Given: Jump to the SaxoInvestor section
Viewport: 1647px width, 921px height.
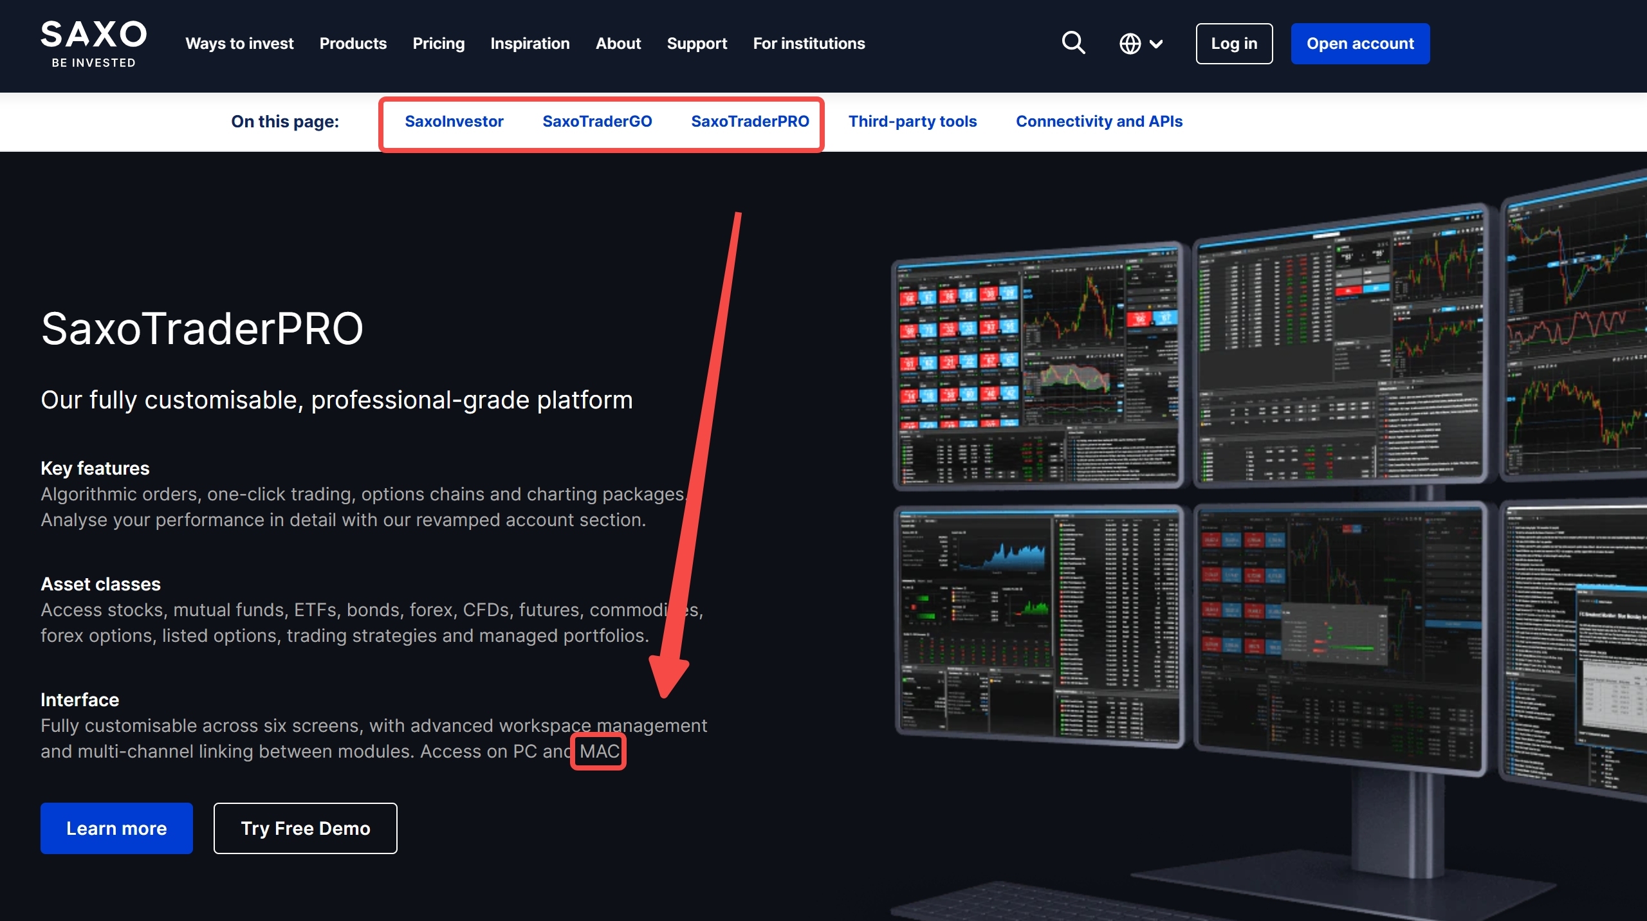Looking at the screenshot, I should coord(454,122).
